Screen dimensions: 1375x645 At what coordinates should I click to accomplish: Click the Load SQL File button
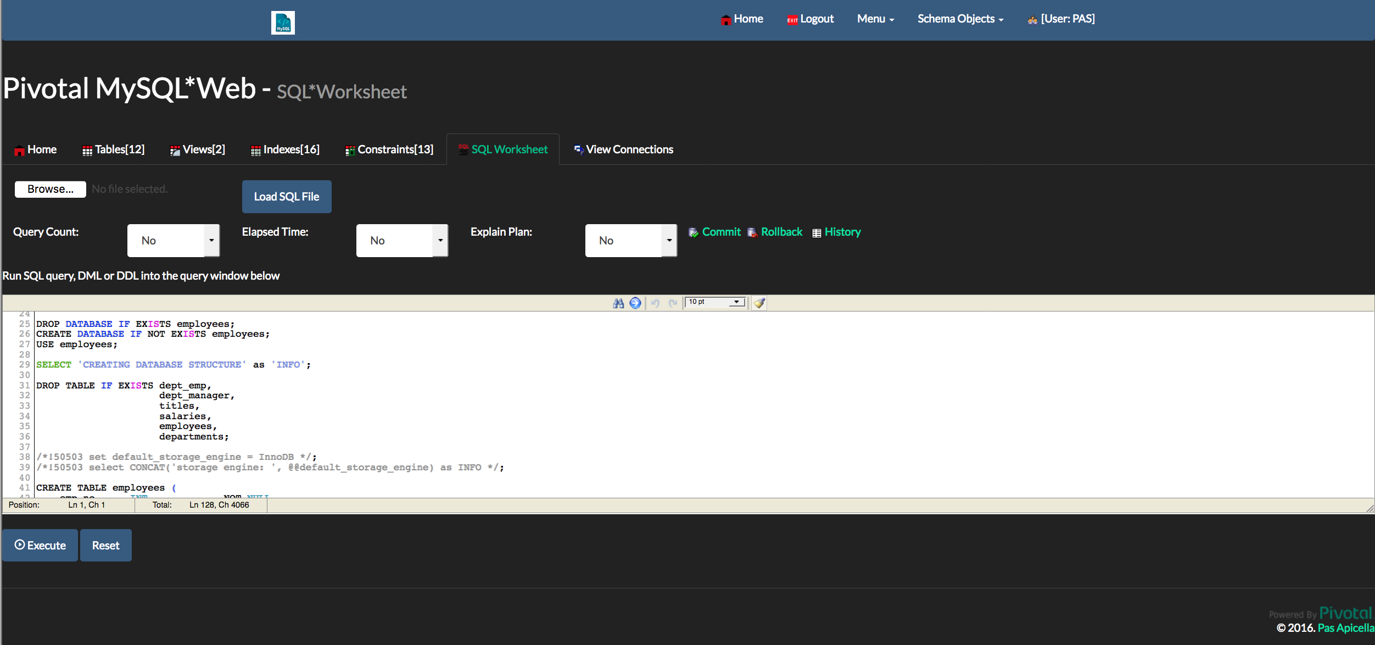point(287,197)
